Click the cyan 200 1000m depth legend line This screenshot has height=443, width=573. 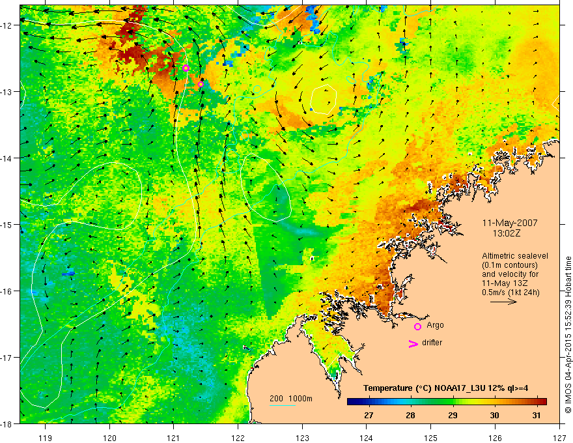283,405
